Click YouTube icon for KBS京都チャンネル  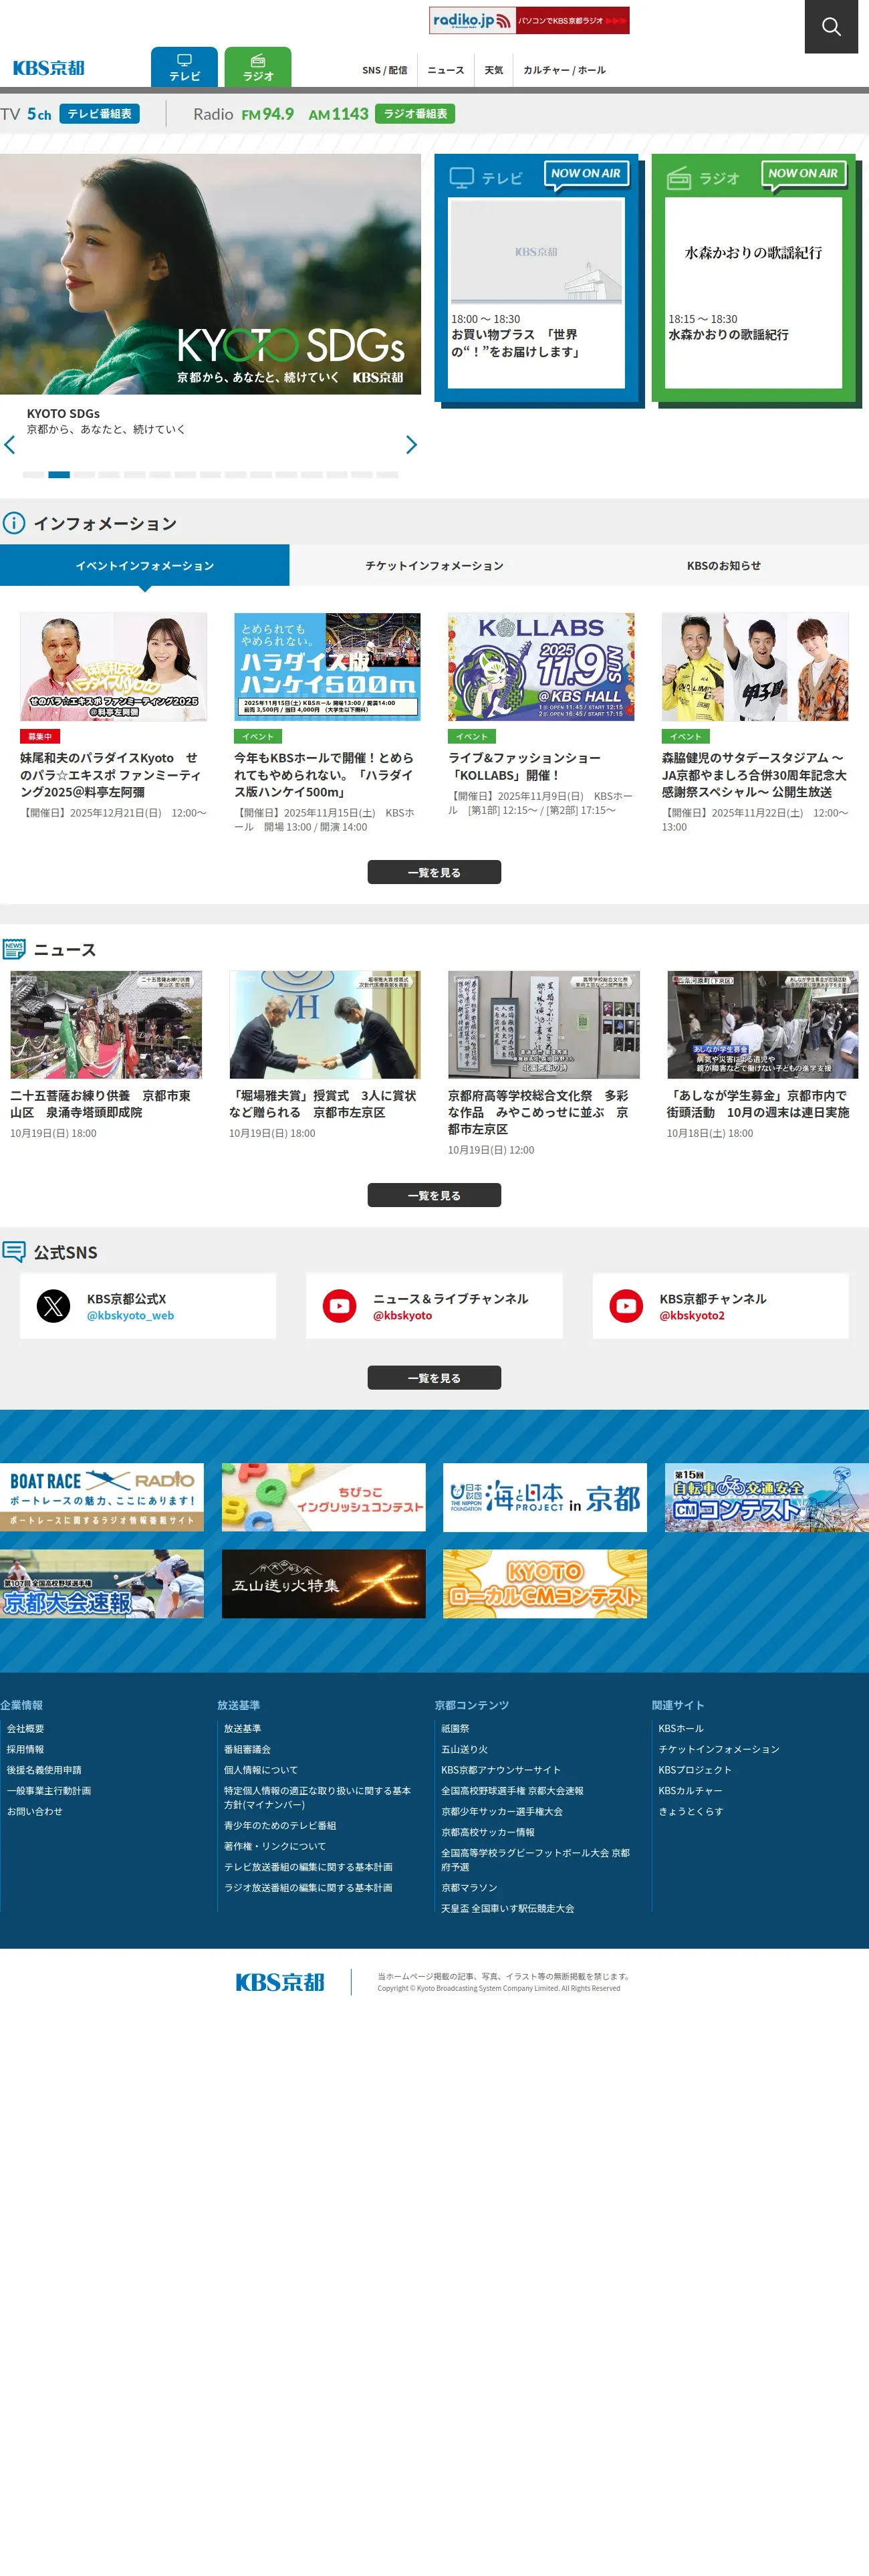tap(626, 1306)
